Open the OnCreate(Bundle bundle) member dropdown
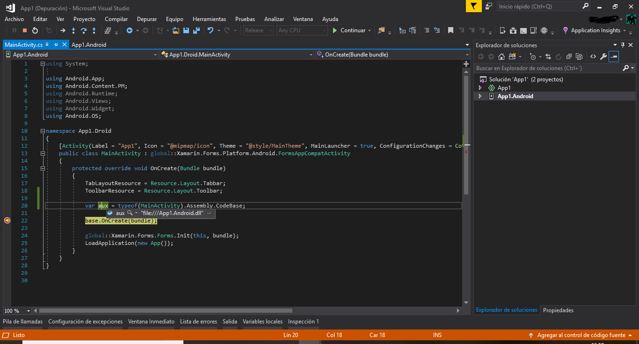The height and width of the screenshot is (344, 639). (393, 55)
